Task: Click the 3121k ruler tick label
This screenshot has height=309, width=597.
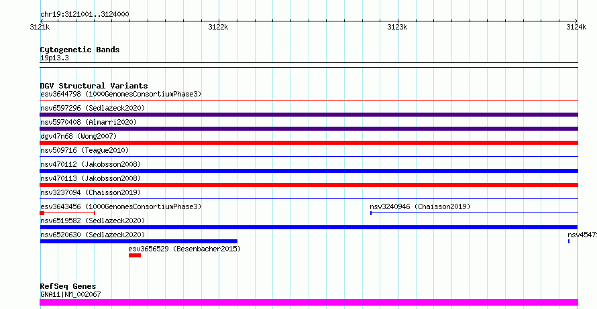Action: click(40, 27)
